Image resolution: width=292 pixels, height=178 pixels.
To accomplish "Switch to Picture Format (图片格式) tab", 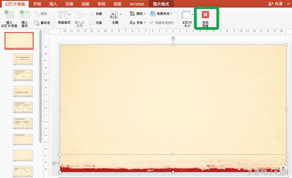I will (161, 4).
